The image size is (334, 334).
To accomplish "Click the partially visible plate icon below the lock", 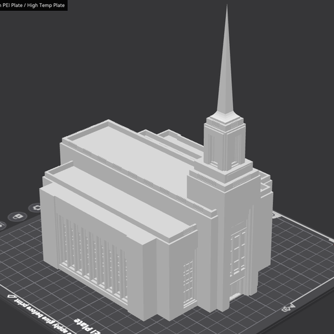I will (x=2, y=225).
